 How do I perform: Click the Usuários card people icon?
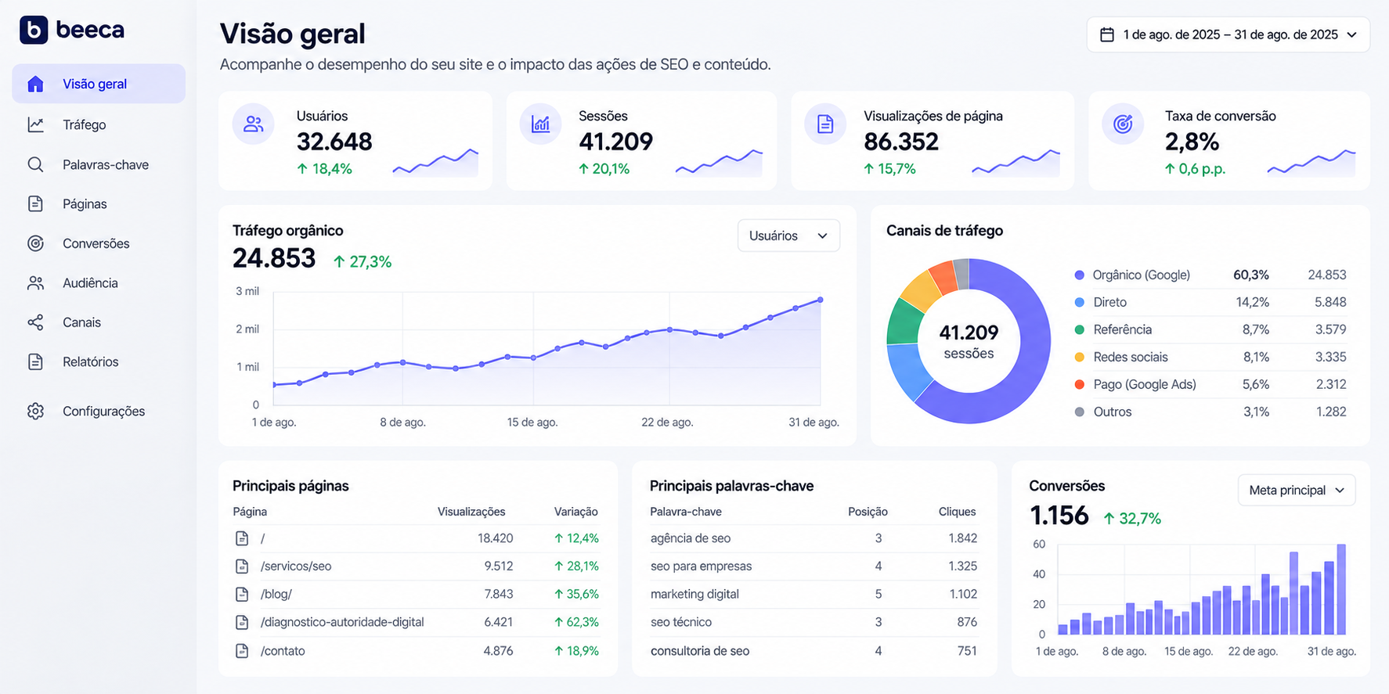[253, 124]
